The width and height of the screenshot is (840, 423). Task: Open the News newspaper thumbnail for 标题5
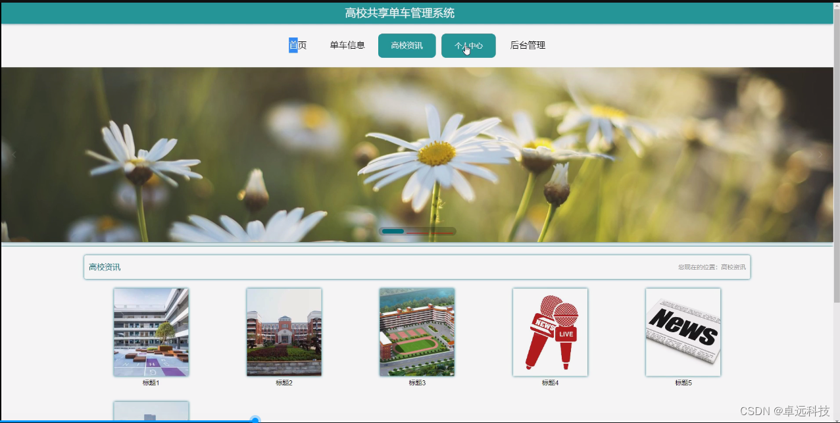point(683,332)
